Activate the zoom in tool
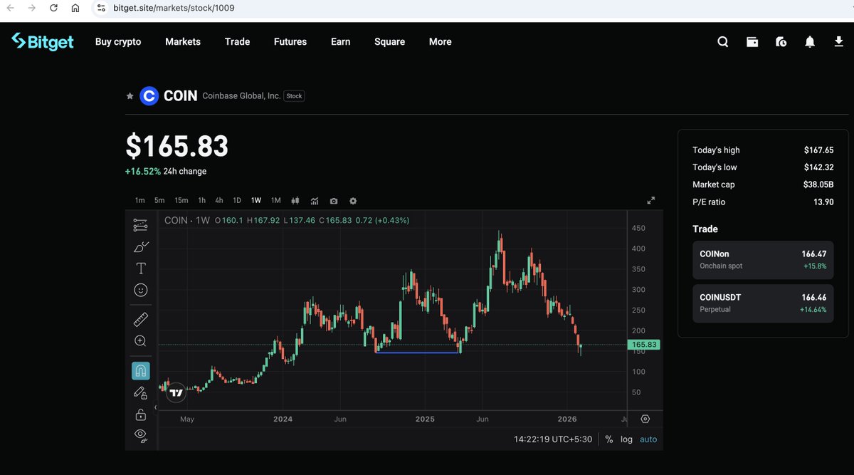 pos(140,341)
